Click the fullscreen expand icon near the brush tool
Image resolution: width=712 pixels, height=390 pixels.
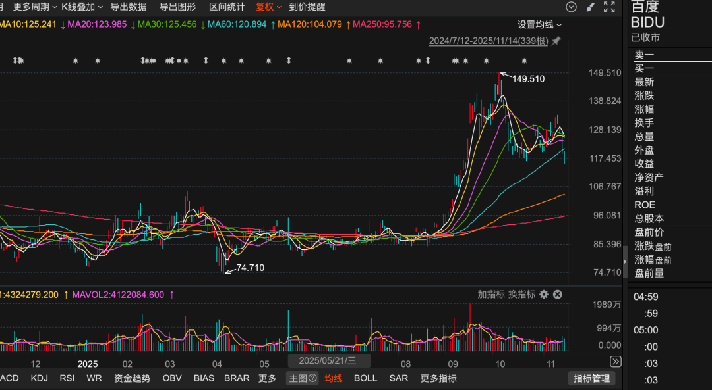coord(608,7)
